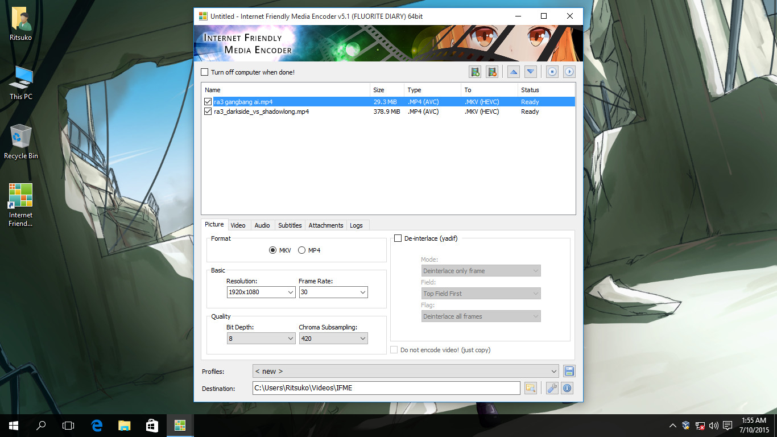Viewport: 777px width, 437px height.
Task: Uncheck ra3_darkside_vs_shadowlong.mp4 checkbox
Action: pos(208,112)
